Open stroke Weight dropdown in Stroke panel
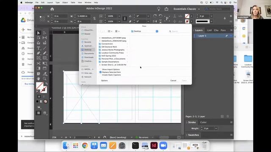 click(x=216, y=128)
